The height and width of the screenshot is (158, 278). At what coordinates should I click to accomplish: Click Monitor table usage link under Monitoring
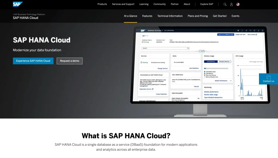(x=211, y=94)
